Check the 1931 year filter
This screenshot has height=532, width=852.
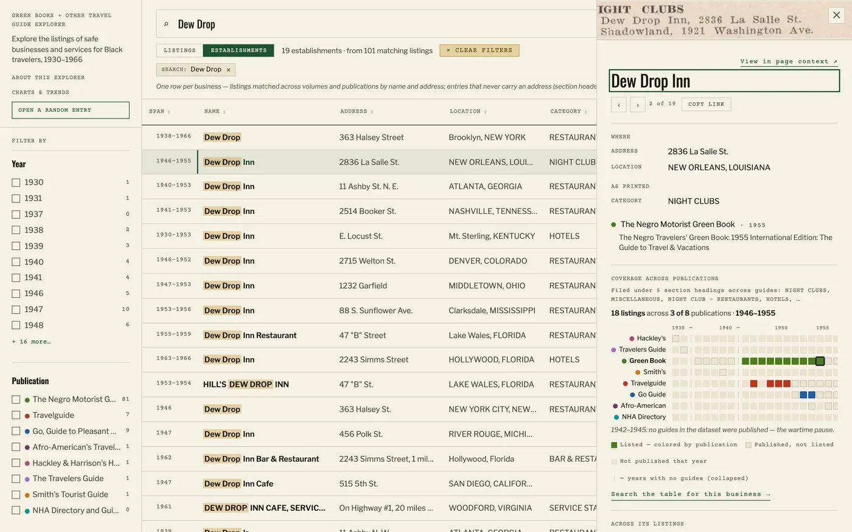coord(16,198)
